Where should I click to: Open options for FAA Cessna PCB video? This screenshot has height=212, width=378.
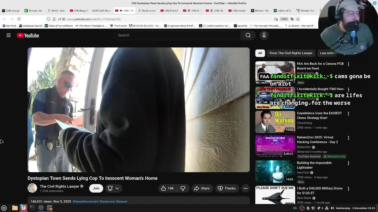click(x=348, y=64)
